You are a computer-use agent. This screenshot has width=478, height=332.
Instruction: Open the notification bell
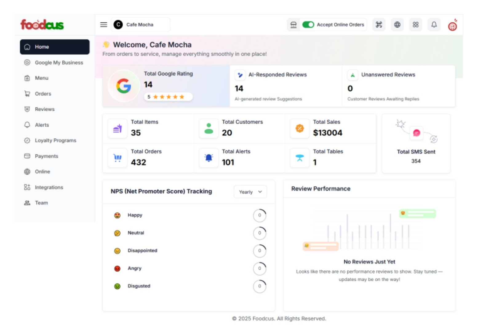click(434, 25)
